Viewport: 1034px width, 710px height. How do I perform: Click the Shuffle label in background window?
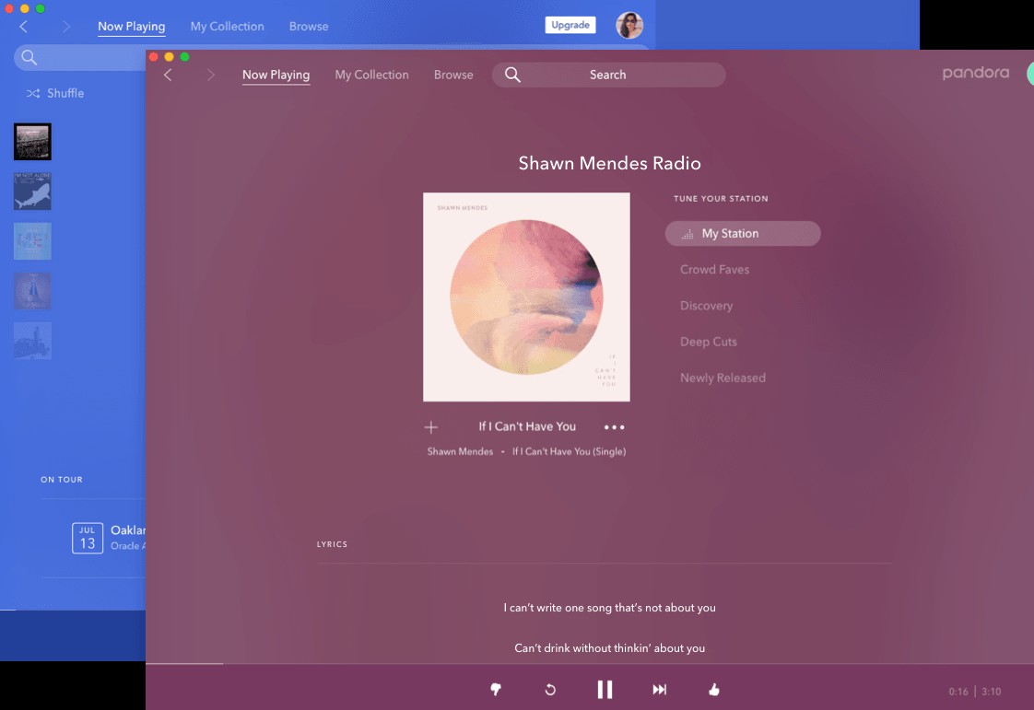pos(65,94)
